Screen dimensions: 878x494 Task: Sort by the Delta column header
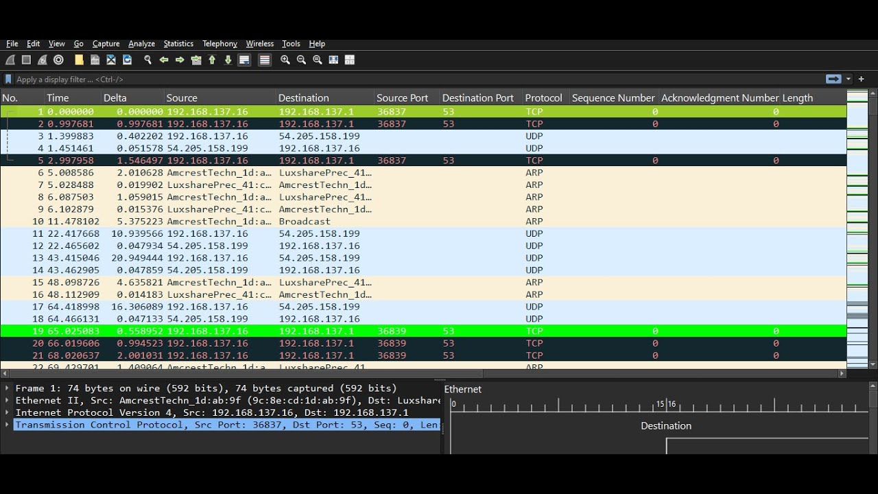click(x=132, y=98)
